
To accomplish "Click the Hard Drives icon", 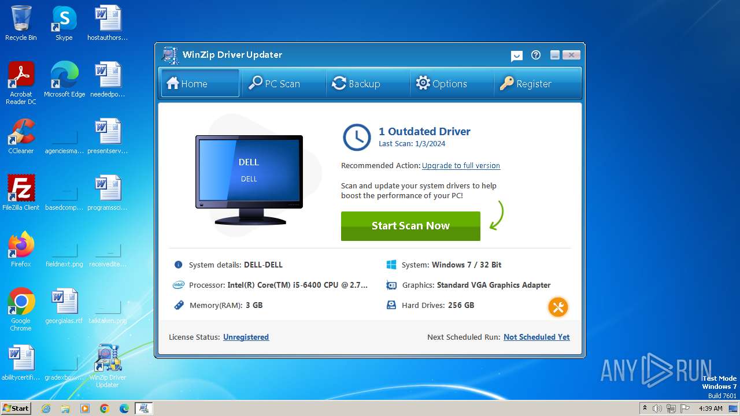I will tap(391, 305).
